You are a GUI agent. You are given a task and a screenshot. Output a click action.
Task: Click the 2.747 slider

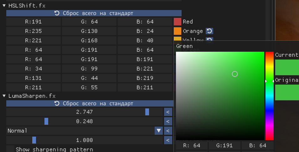click(x=85, y=112)
